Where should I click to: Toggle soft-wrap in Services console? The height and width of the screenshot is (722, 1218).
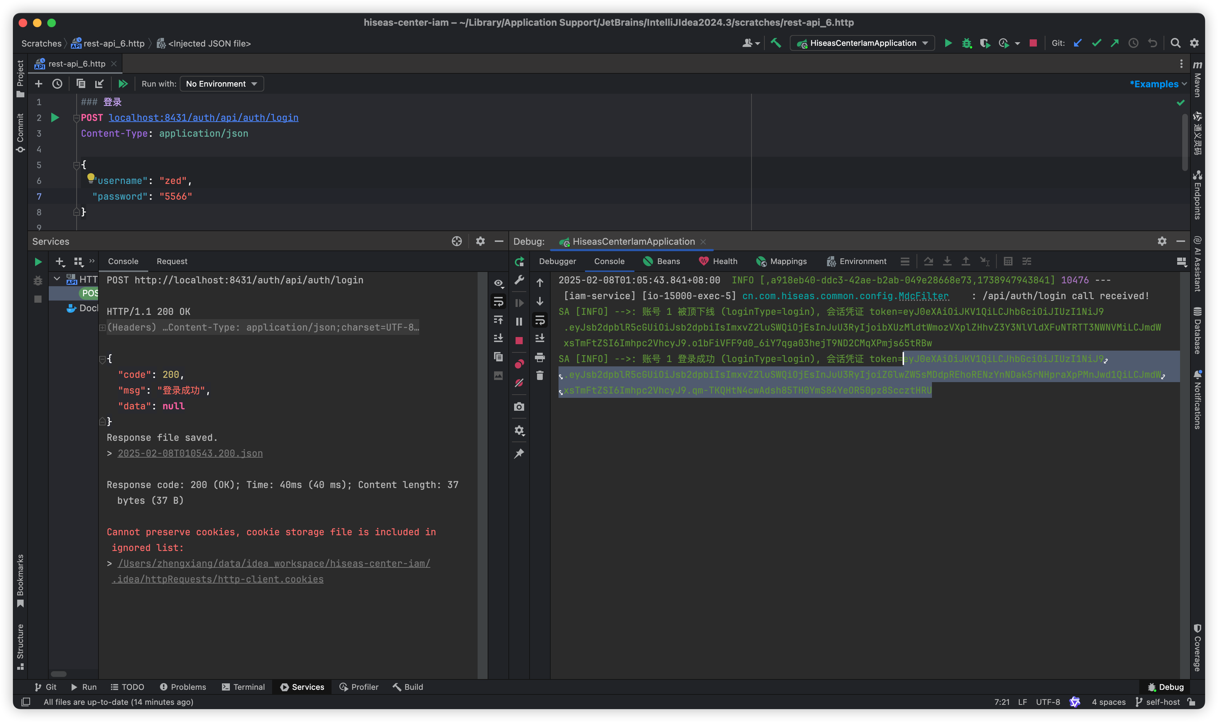point(498,302)
